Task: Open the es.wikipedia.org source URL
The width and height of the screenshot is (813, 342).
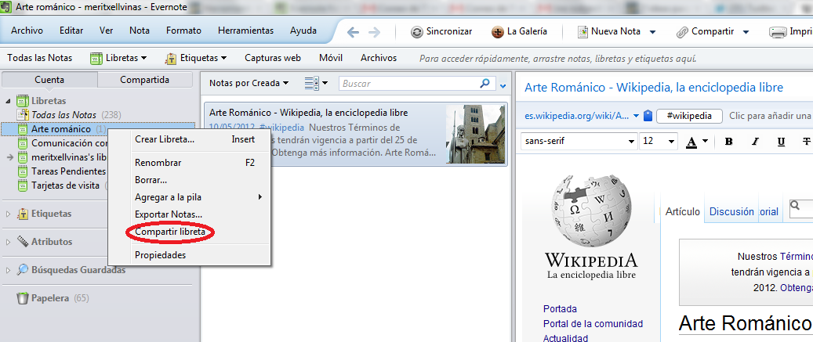Action: point(577,116)
